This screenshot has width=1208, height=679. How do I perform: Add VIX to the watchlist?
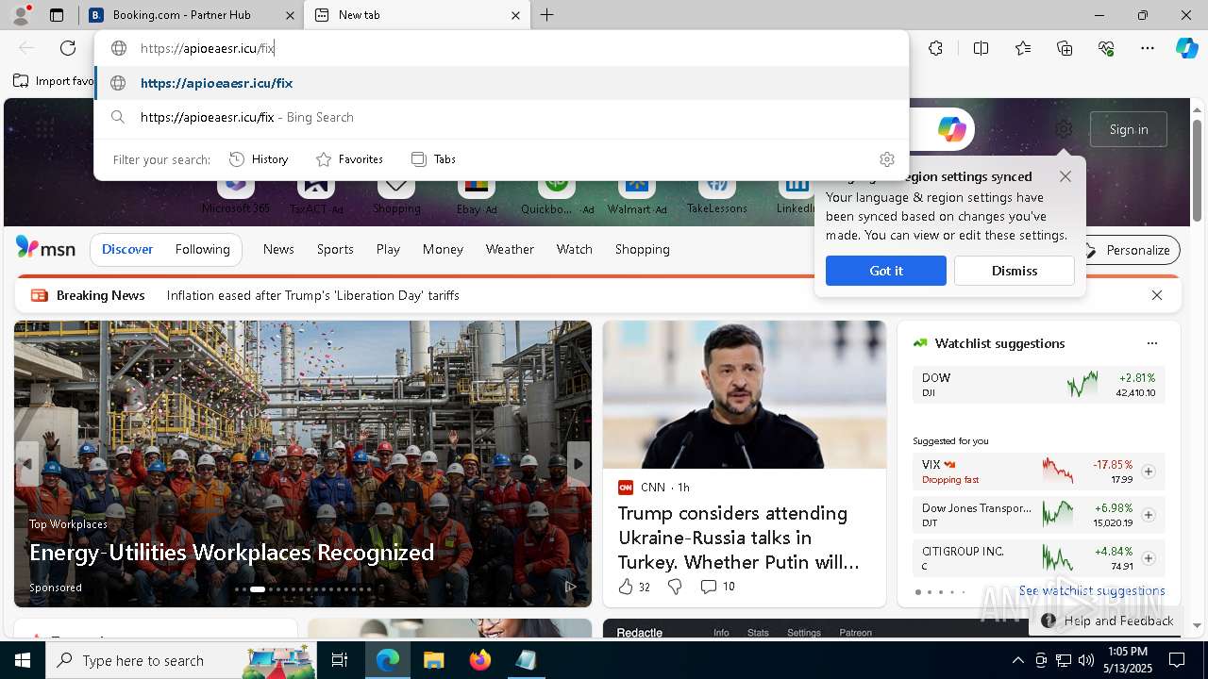point(1148,472)
